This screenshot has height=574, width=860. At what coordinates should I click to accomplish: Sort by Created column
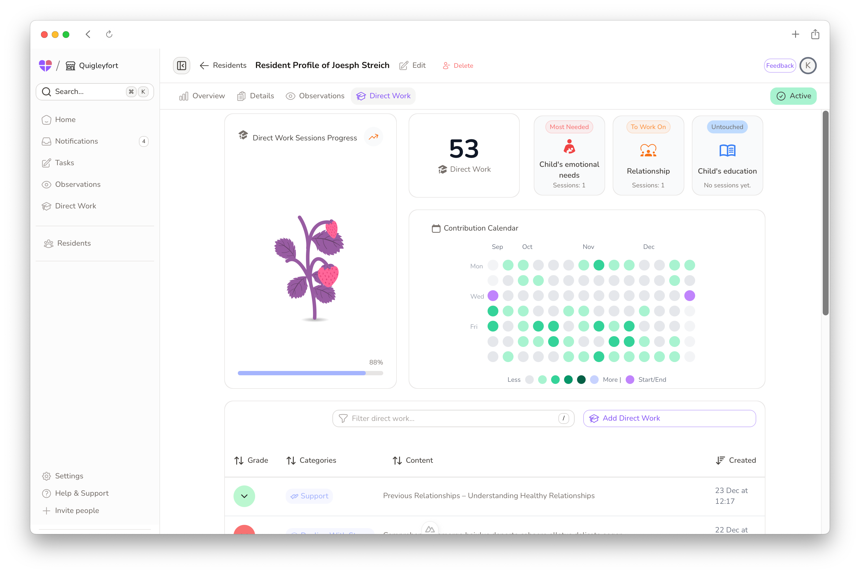tap(736, 461)
